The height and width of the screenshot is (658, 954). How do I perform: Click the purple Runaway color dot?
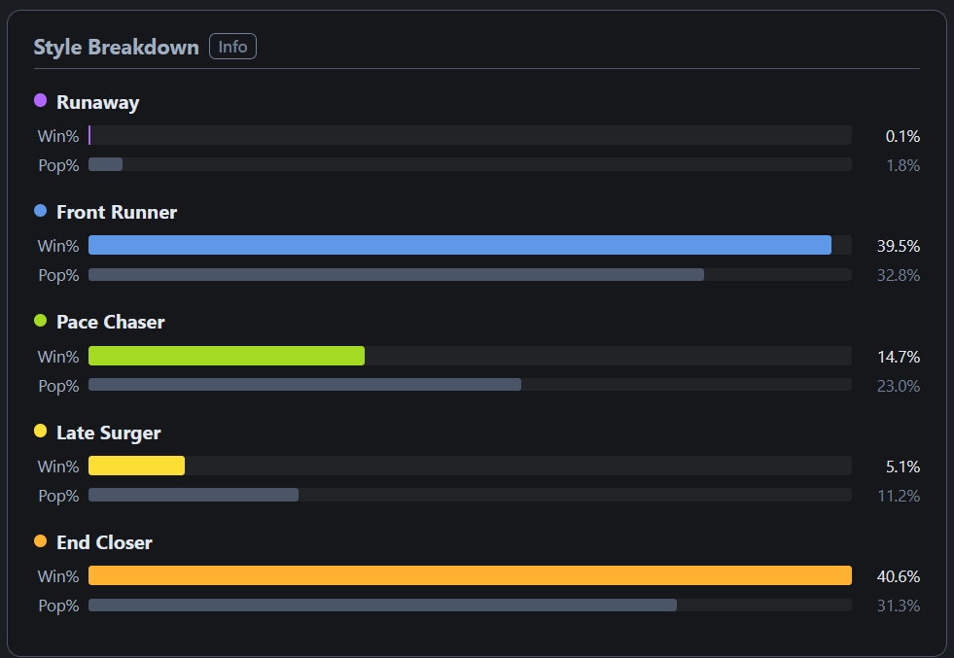pyautogui.click(x=40, y=100)
